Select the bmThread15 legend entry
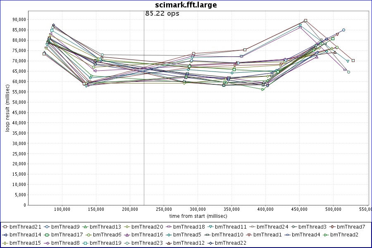Image resolution: width=372 pixels, height=248 pixels. pyautogui.click(x=22, y=243)
